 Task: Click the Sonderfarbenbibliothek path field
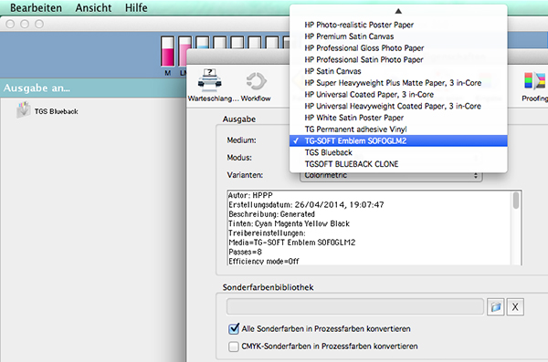[x=355, y=307]
